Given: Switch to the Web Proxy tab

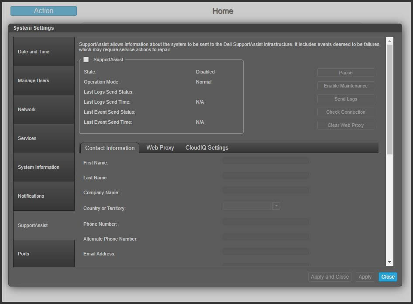Looking at the screenshot, I should pos(160,148).
